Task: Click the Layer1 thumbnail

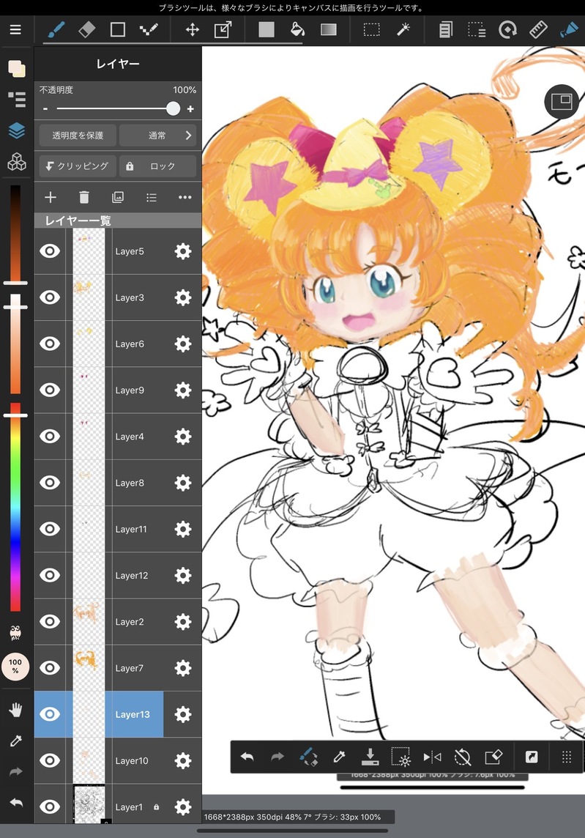Action: [89, 804]
